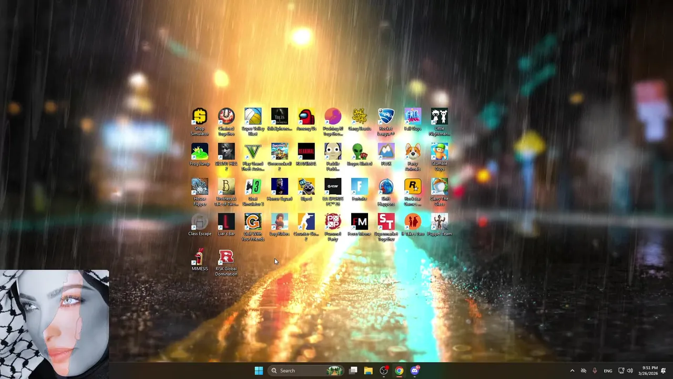Select the Party Animals corgi icon

point(413,157)
